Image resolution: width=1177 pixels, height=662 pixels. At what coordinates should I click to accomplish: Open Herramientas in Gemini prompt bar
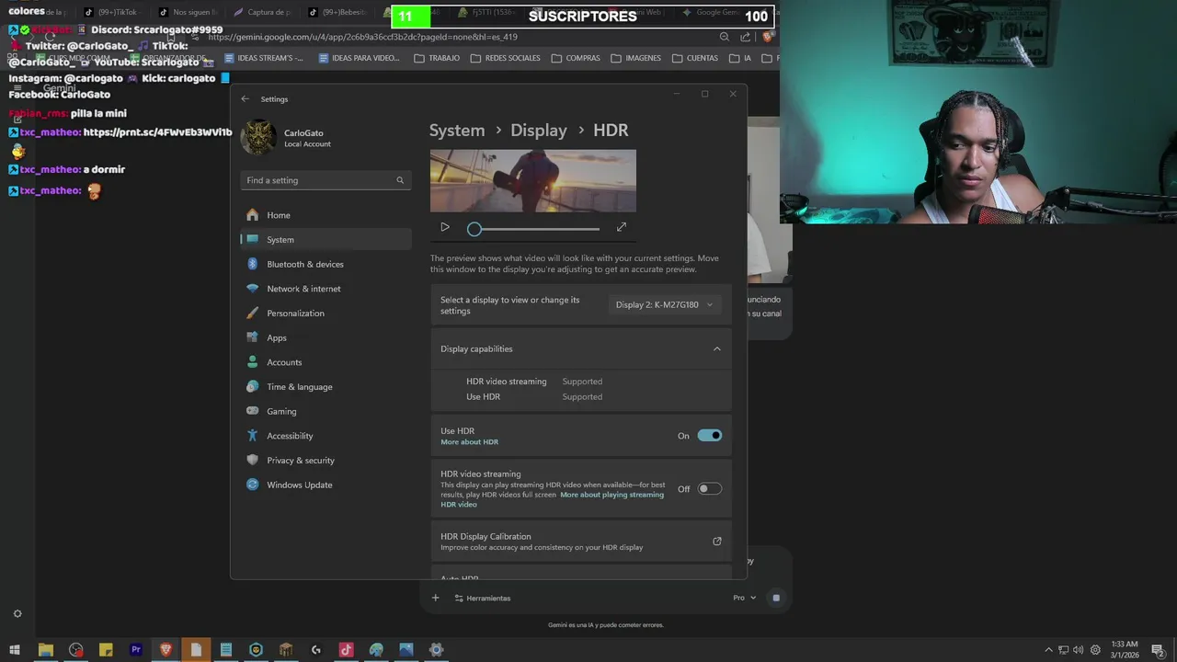483,598
